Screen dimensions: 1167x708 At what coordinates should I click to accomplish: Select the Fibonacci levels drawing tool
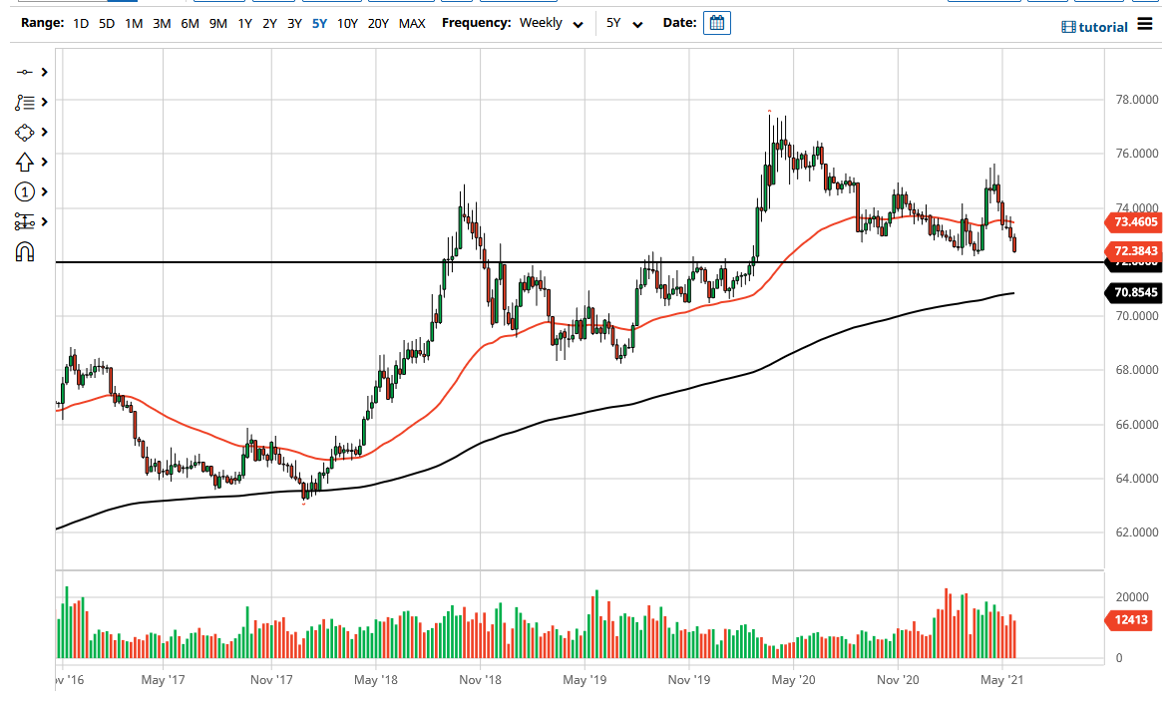(25, 221)
